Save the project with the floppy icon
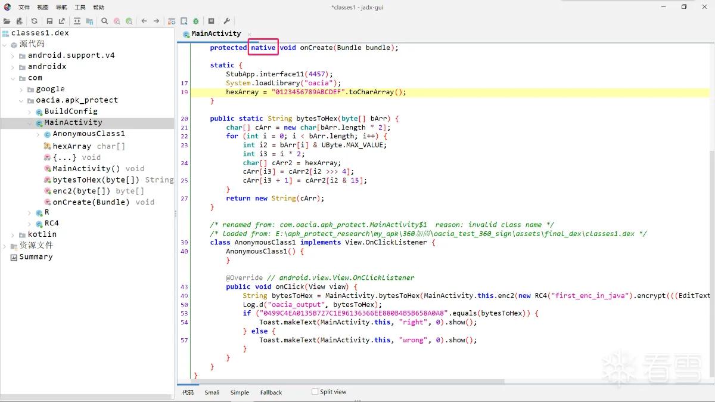This screenshot has height=402, width=715. pyautogui.click(x=49, y=21)
